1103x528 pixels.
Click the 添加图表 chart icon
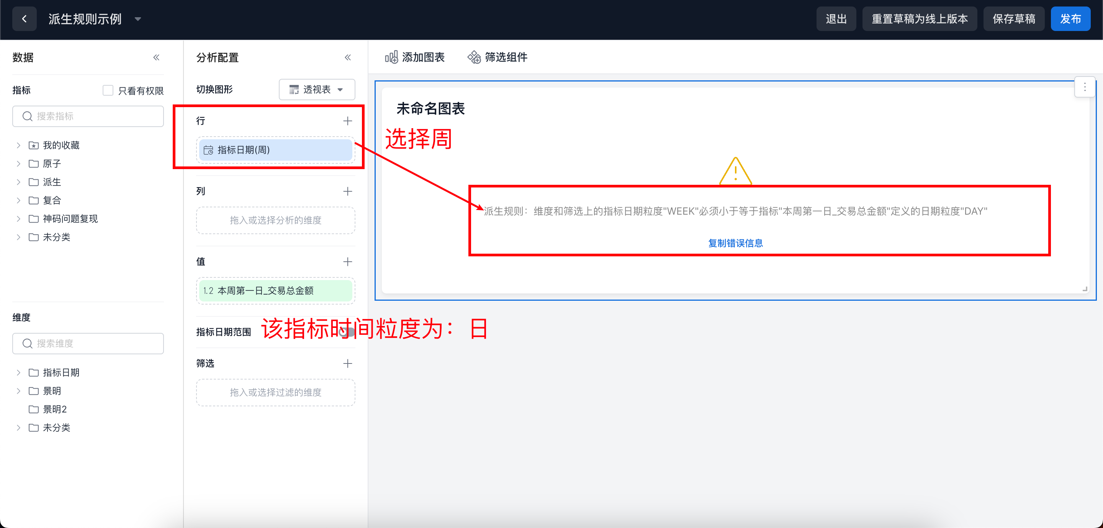[x=391, y=57]
